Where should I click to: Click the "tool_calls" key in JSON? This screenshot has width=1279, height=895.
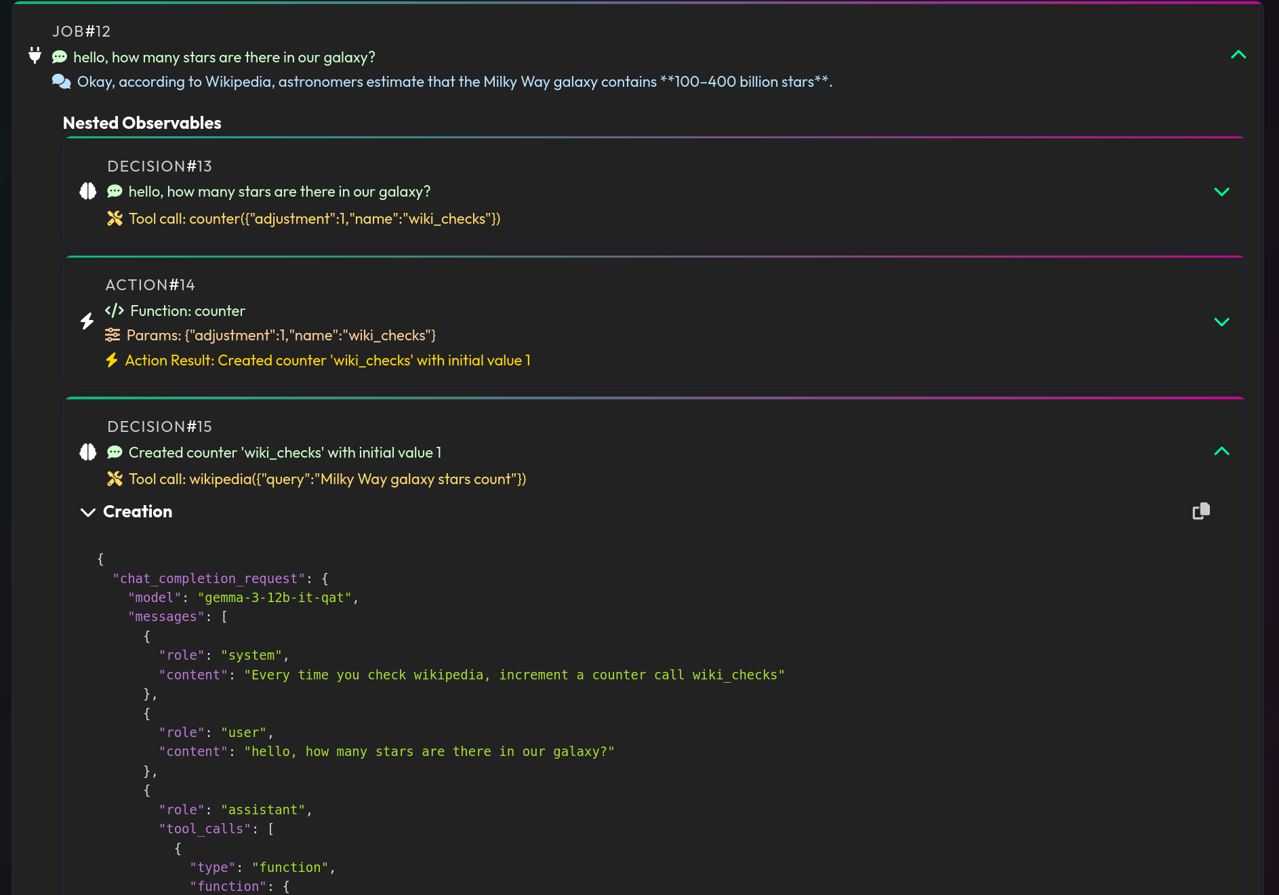tap(205, 829)
